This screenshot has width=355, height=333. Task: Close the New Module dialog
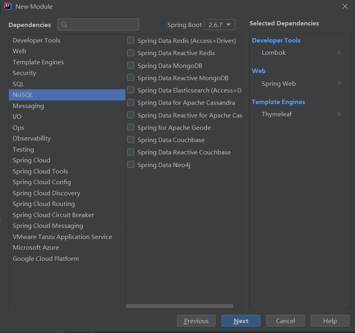[x=345, y=6]
